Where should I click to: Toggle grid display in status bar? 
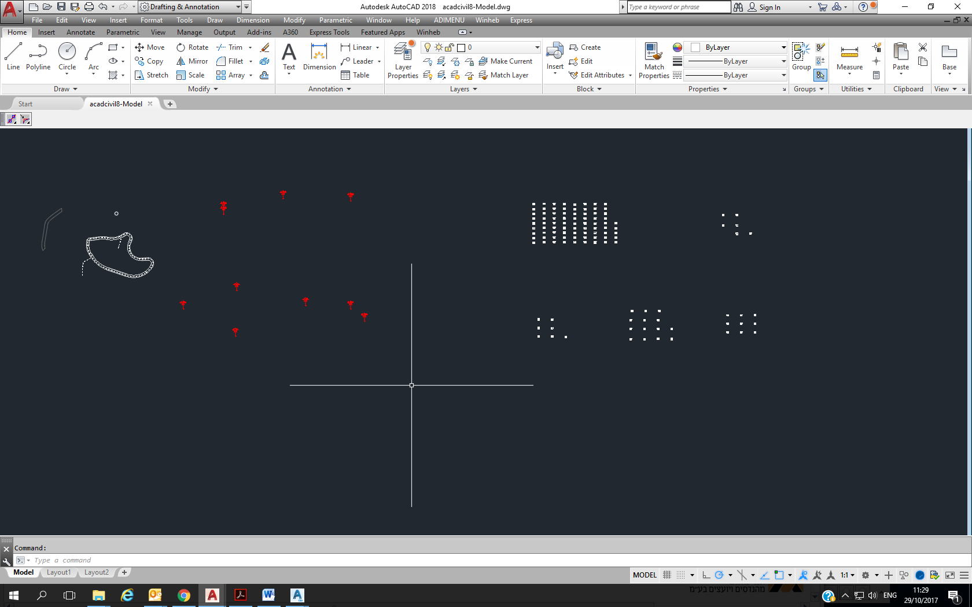(667, 575)
